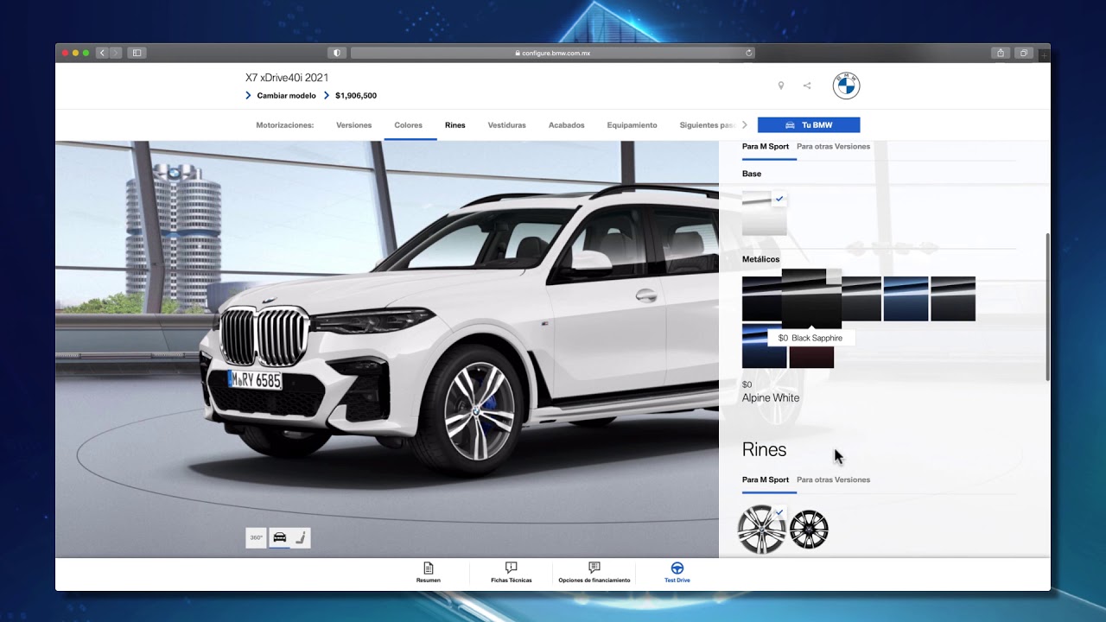Expand Cambiar modelo chevron link

pos(281,96)
